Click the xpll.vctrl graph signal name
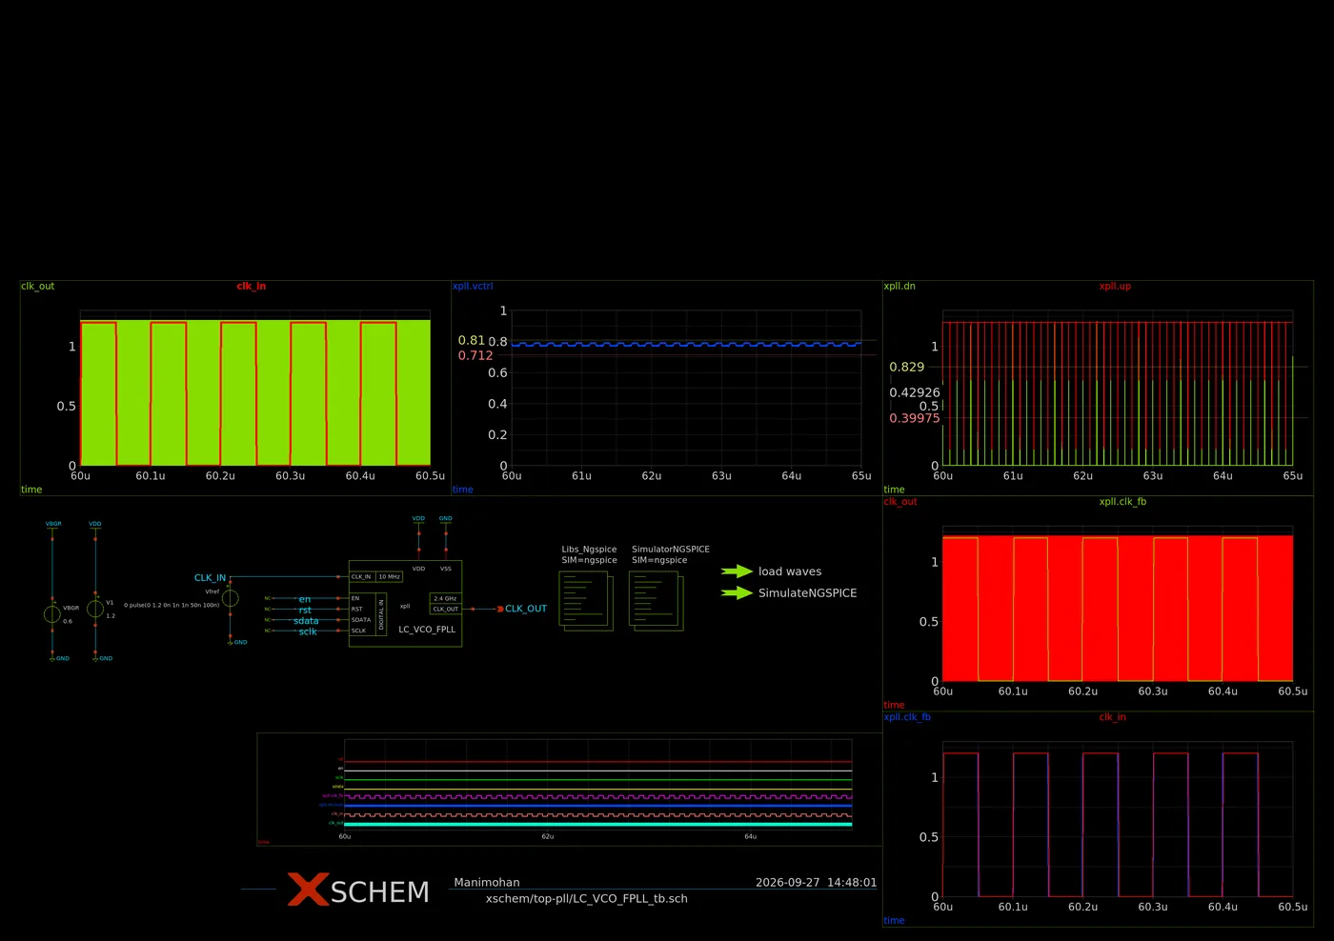The image size is (1334, 941). coord(473,286)
